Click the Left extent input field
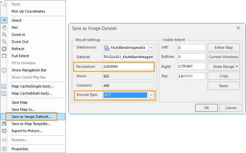The width and height of the screenshot is (246, 153). point(191,48)
